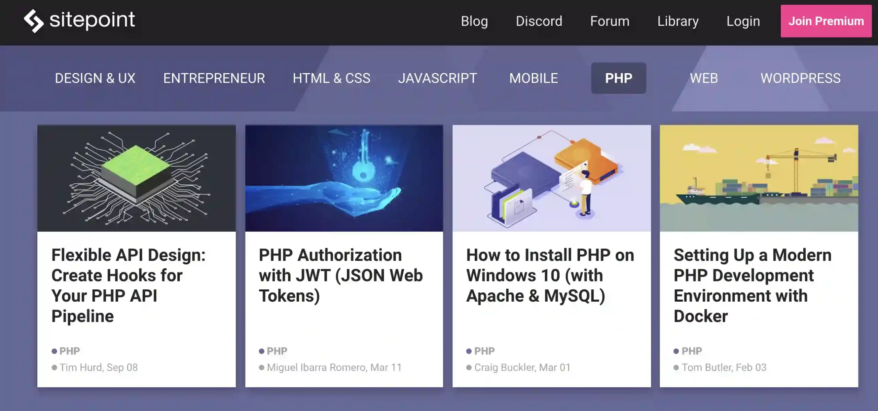Open PHP Authorization with JWT article title

[x=341, y=275]
